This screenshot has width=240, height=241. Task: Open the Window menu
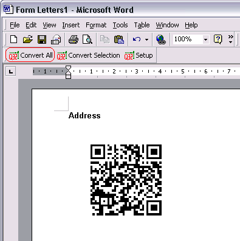coord(167,25)
